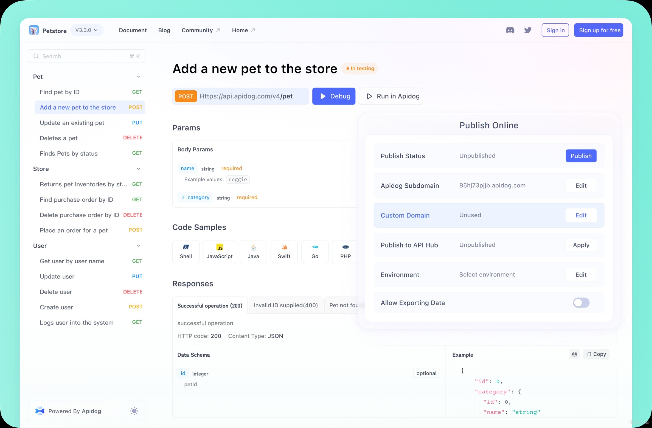This screenshot has height=428, width=652.
Task: Open the Twitter bird icon
Action: (x=528, y=30)
